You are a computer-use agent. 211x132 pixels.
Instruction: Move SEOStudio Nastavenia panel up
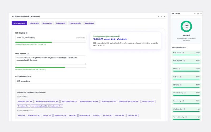point(159,16)
